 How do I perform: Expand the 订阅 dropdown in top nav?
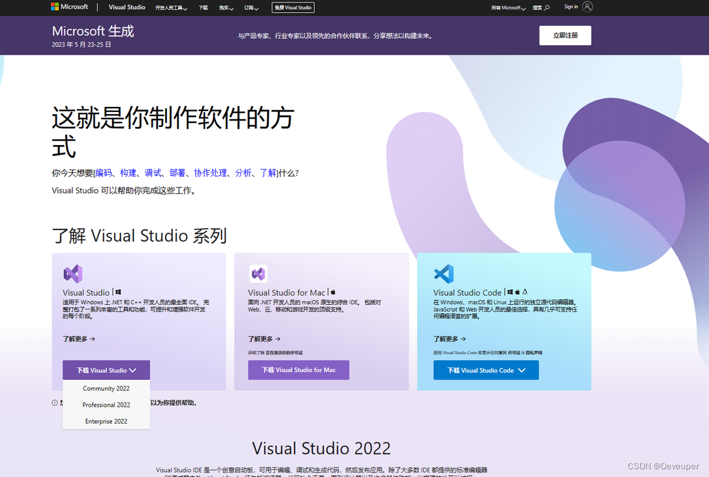tap(251, 8)
